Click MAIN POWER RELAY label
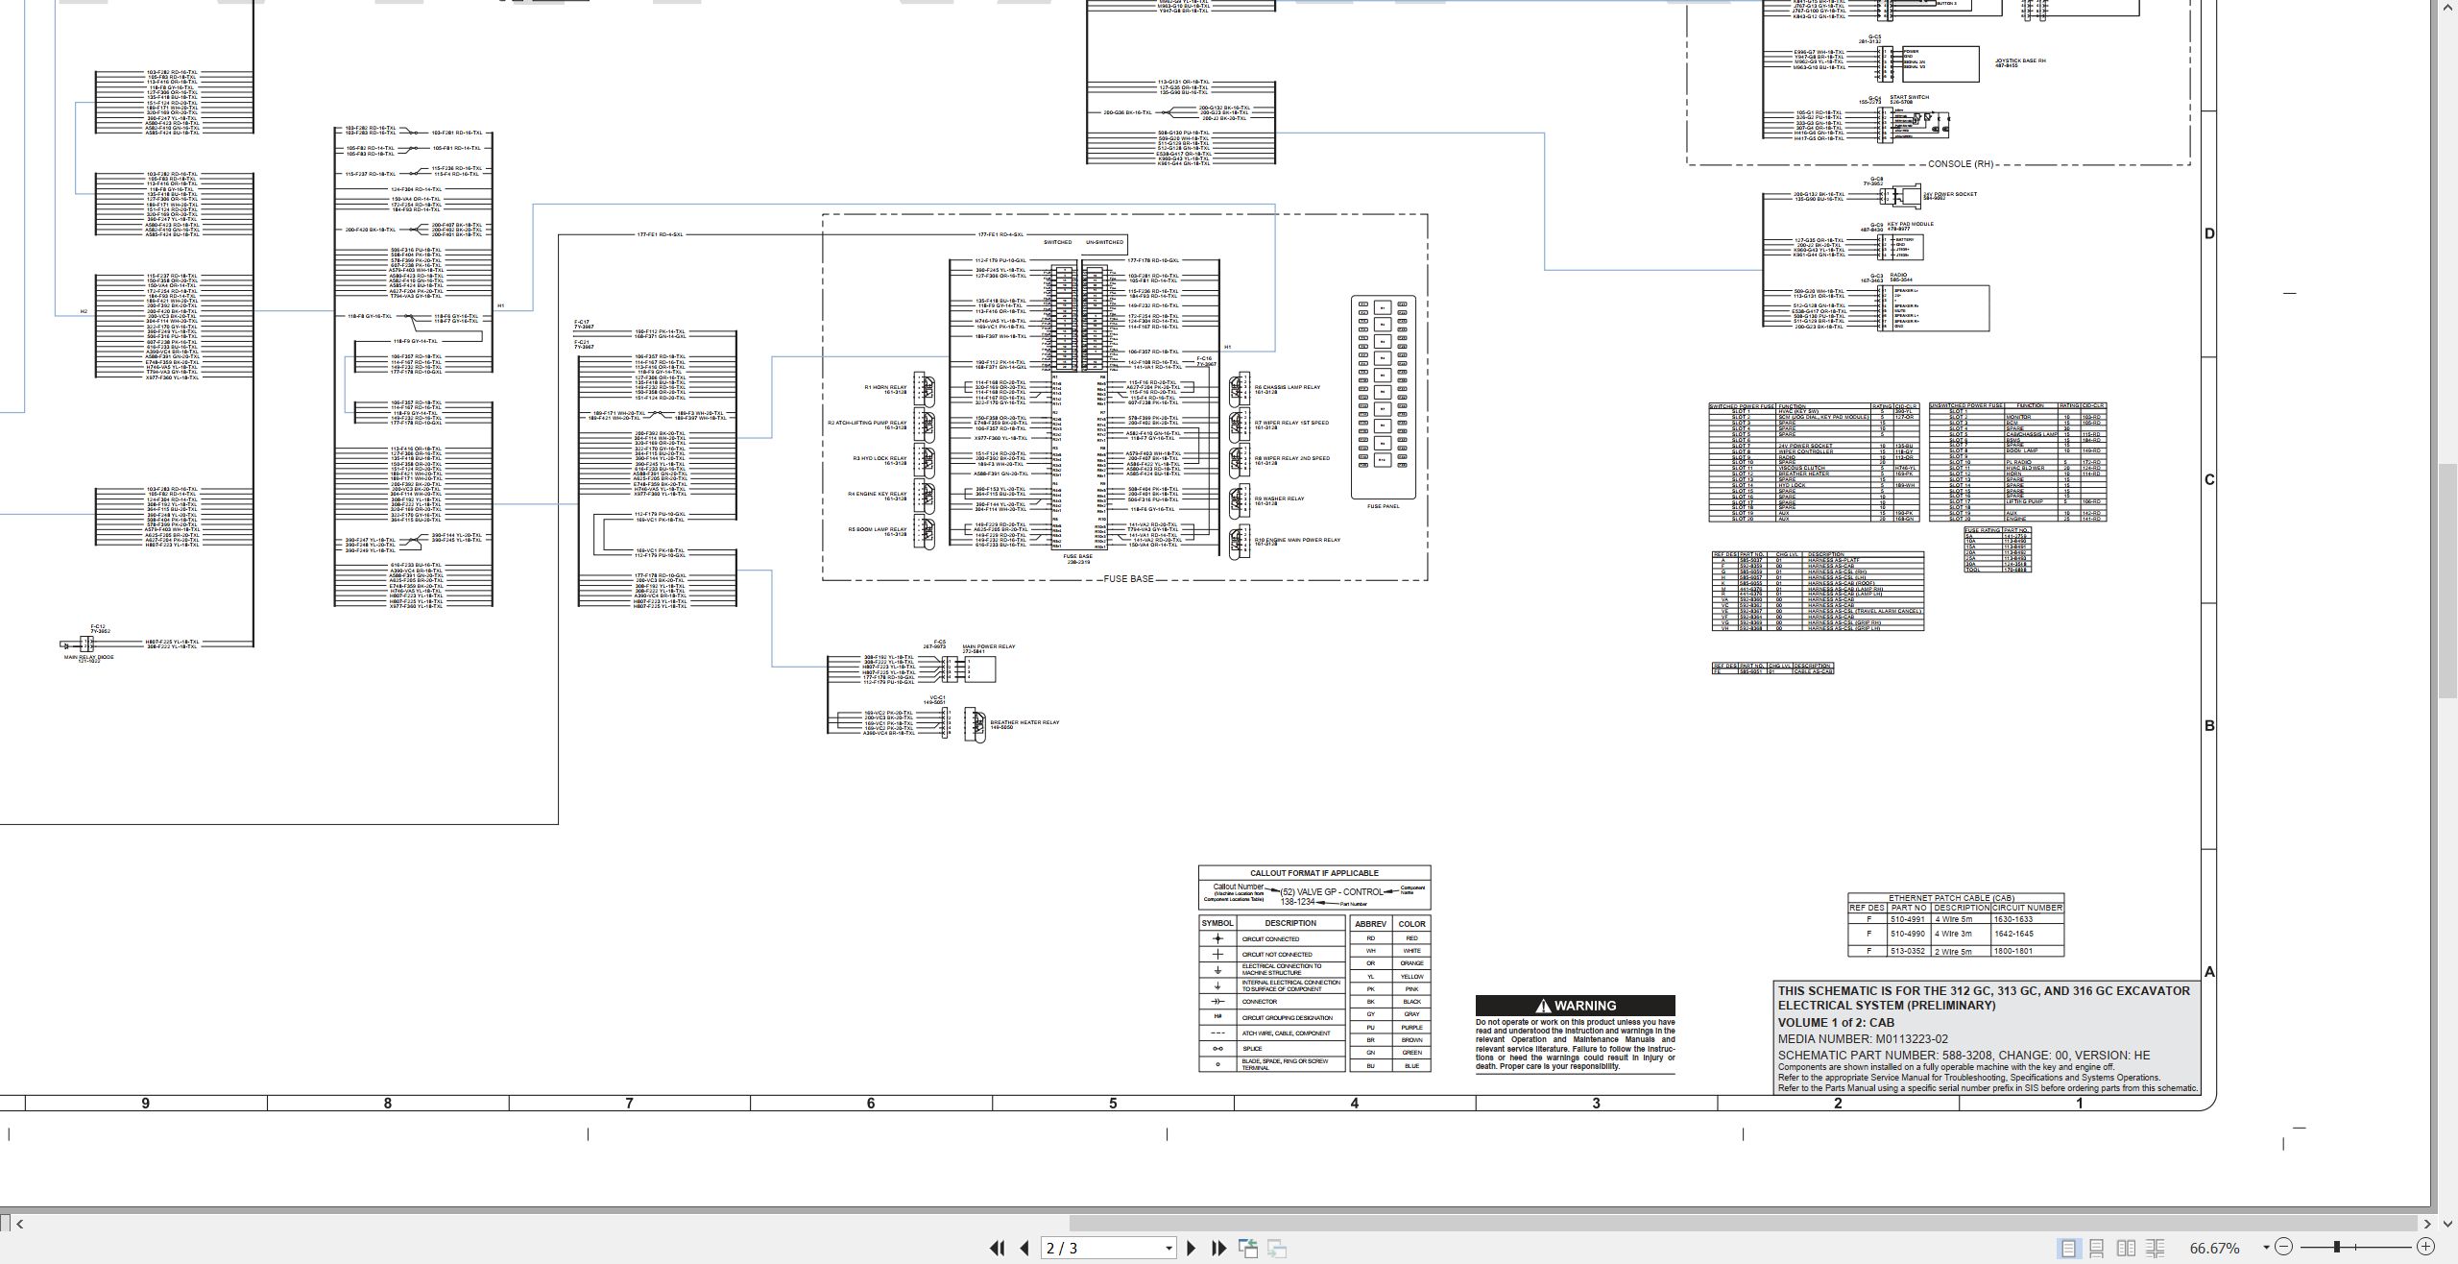The width and height of the screenshot is (2458, 1264). (988, 646)
